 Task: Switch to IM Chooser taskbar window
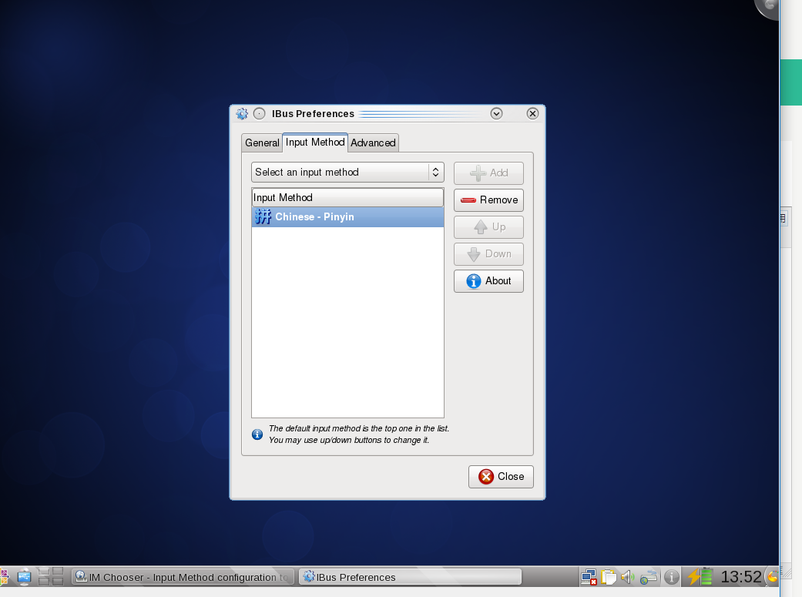[x=183, y=577]
